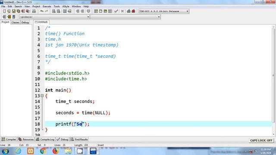This screenshot has width=276, height=155.
Task: Open Find with the first magnifier icon
Action: point(53,11)
